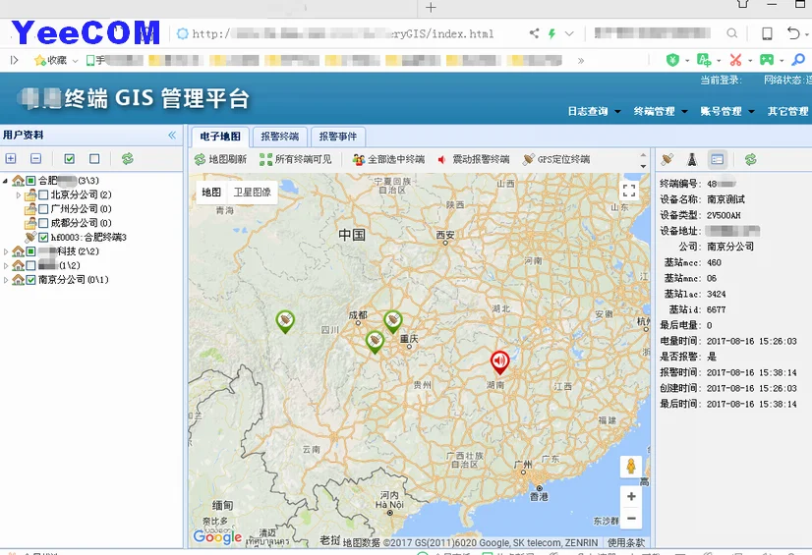Image resolution: width=812 pixels, height=555 pixels.
Task: Click the browser address bar
Action: (354, 33)
